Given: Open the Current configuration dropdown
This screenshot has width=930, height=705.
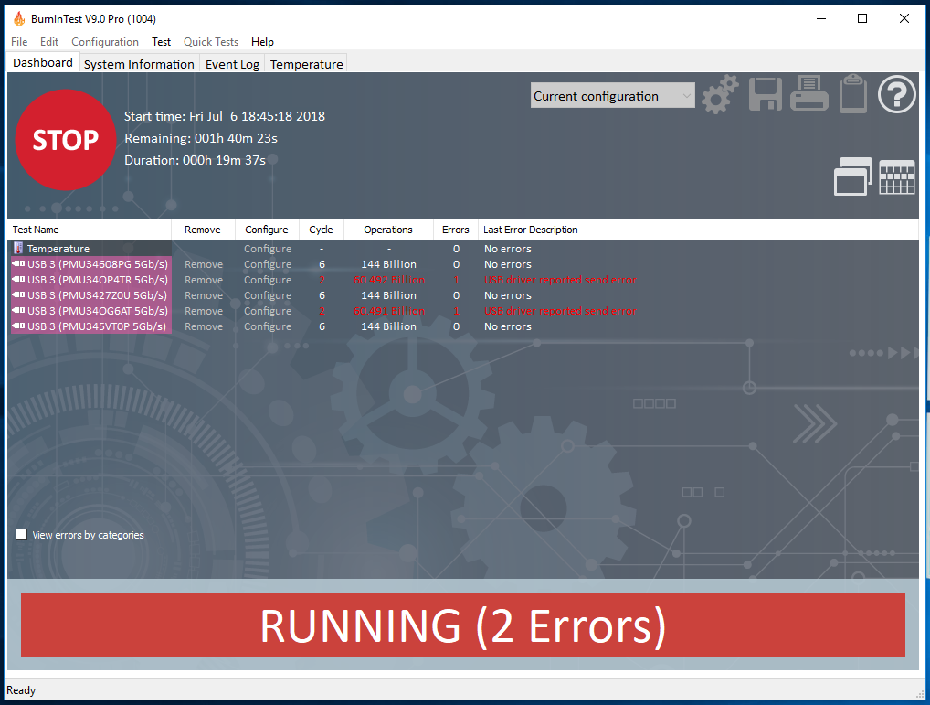Looking at the screenshot, I should tap(613, 95).
